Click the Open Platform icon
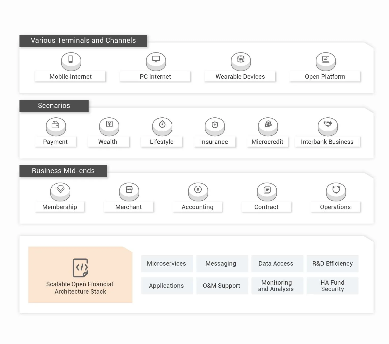Screen dimensions: 389x344 325,60
